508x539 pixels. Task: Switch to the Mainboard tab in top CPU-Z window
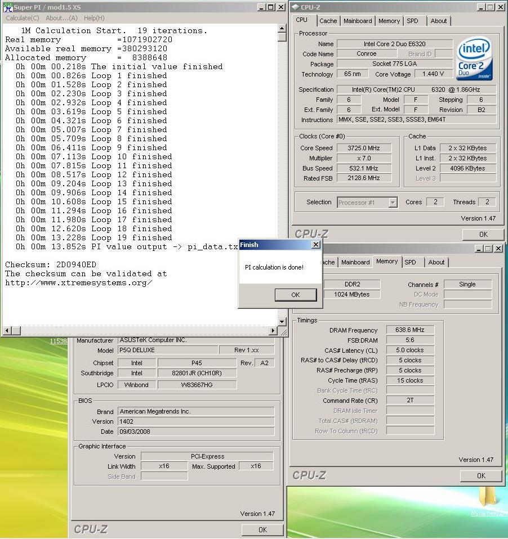pos(358,21)
